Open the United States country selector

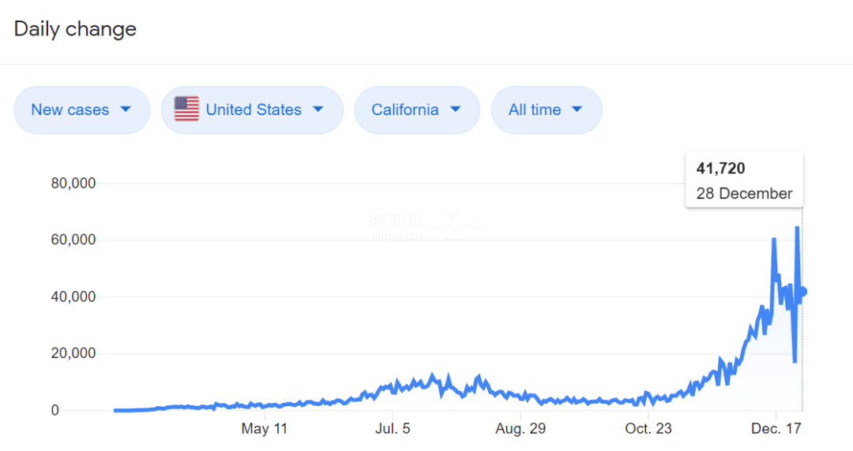pyautogui.click(x=252, y=110)
